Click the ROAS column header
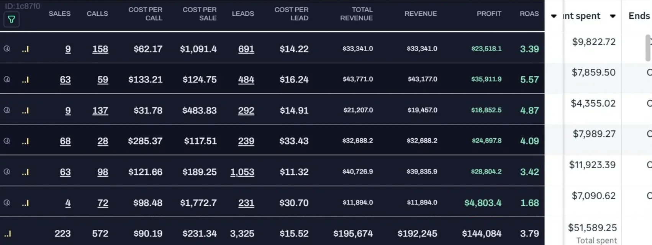Image resolution: width=652 pixels, height=245 pixels. pos(529,13)
